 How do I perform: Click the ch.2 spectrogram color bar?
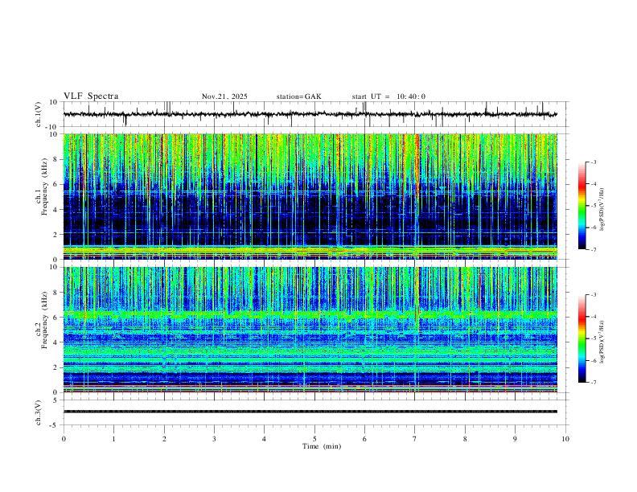pos(582,338)
